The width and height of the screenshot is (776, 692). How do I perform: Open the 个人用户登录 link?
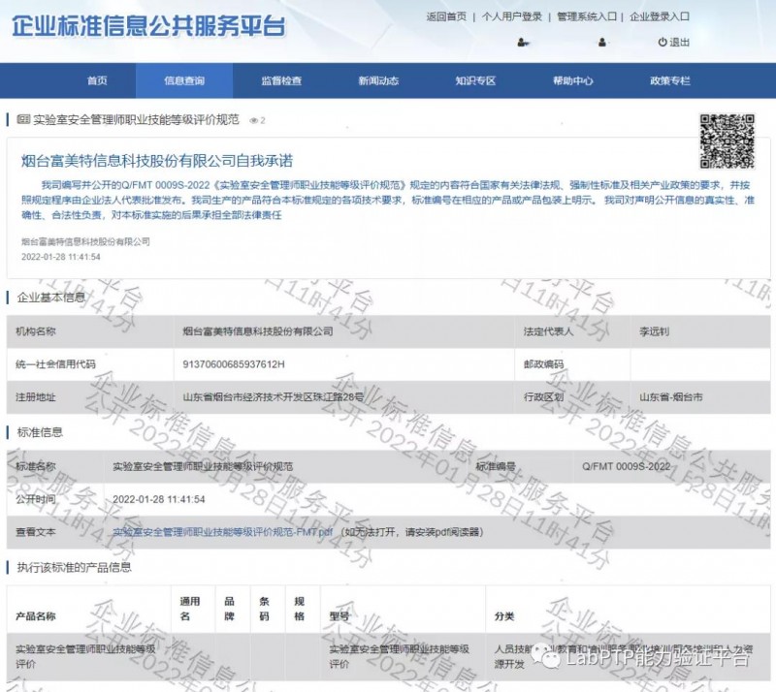pyautogui.click(x=512, y=16)
